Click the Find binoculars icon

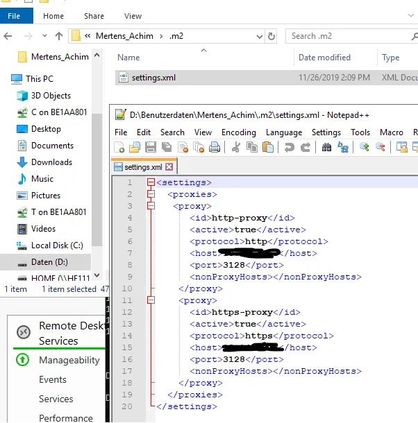(x=326, y=147)
